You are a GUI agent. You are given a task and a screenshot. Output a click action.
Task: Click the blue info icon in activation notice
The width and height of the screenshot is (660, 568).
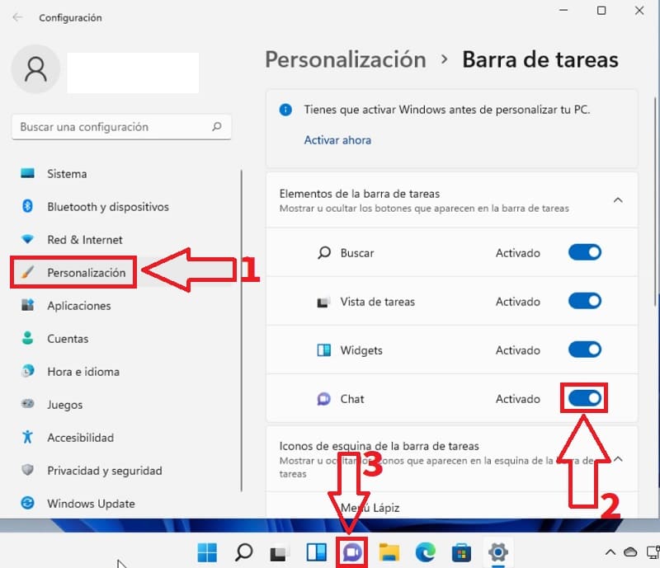pos(285,110)
